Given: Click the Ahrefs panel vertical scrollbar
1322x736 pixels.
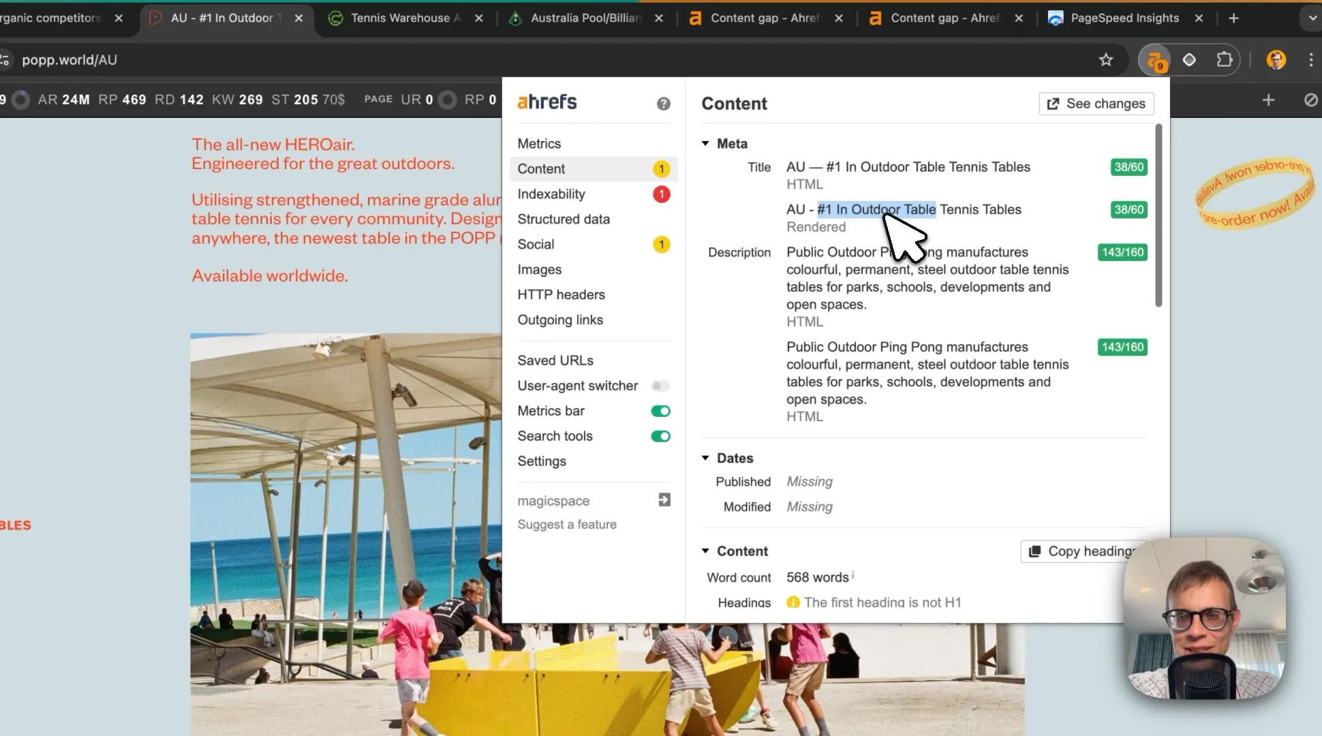Looking at the screenshot, I should [x=1158, y=215].
